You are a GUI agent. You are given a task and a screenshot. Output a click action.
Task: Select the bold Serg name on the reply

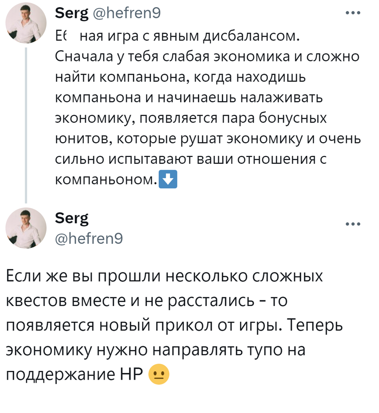point(72,218)
